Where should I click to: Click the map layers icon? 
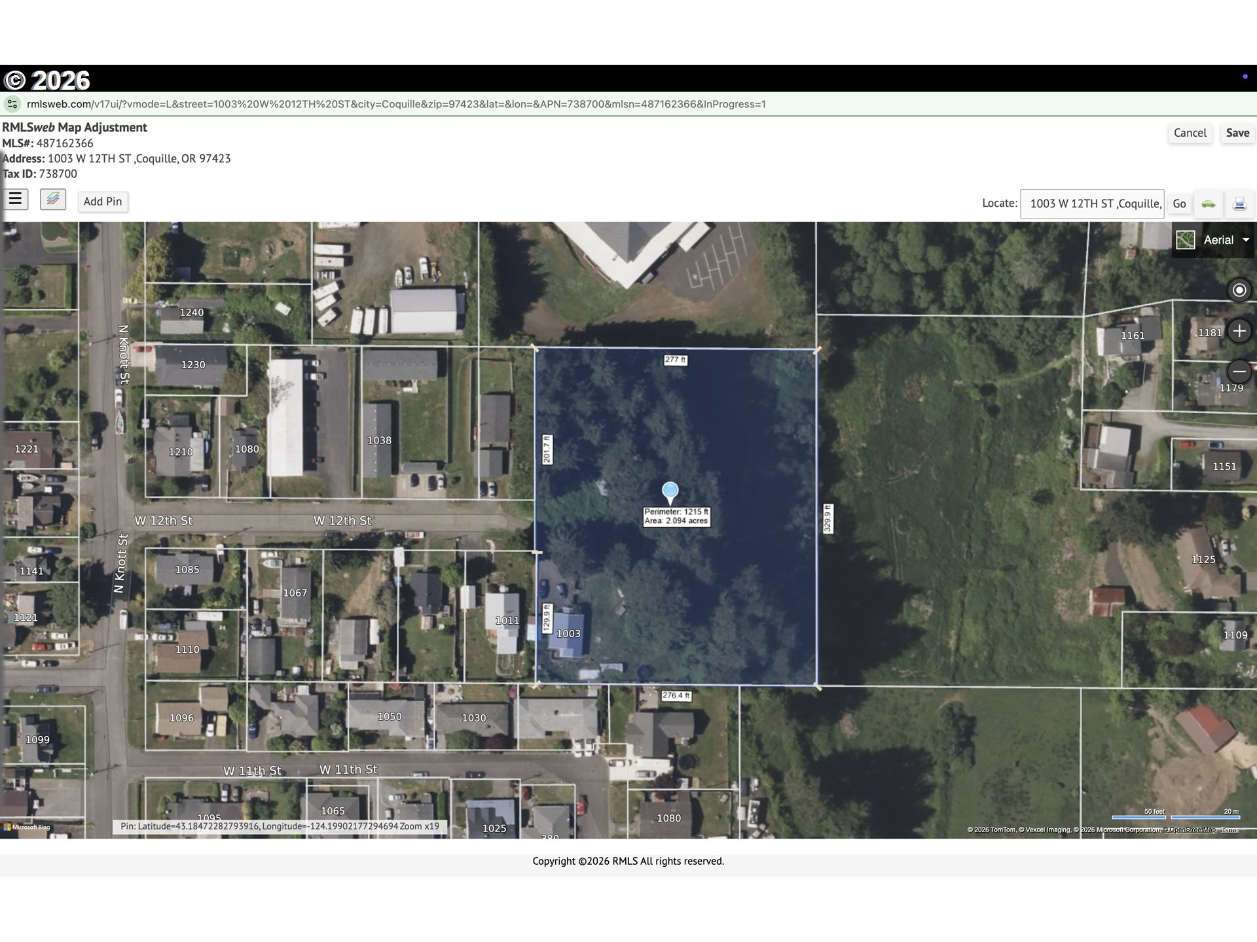(53, 199)
